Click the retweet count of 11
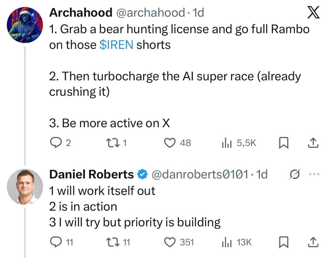 coord(127,242)
